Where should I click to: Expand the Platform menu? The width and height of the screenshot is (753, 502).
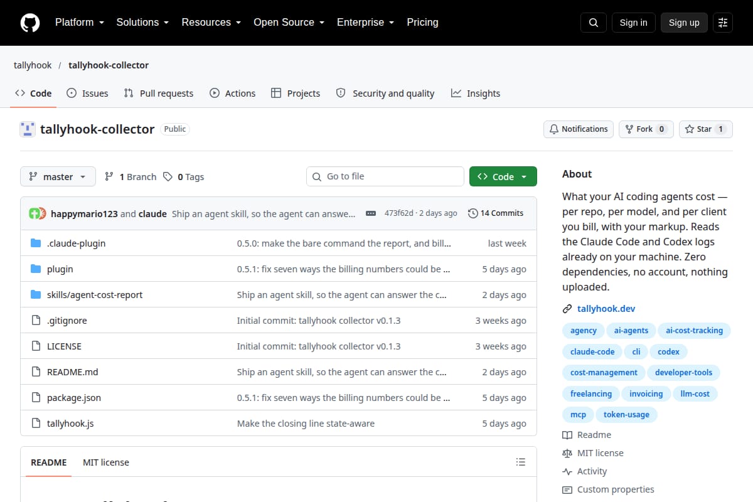80,23
